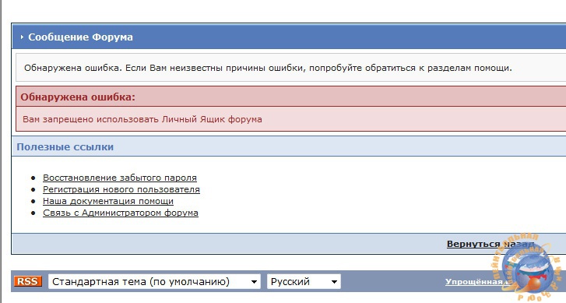The width and height of the screenshot is (566, 303).
Task: Open the theme dropdown Стандартная тема
Action: (x=154, y=281)
